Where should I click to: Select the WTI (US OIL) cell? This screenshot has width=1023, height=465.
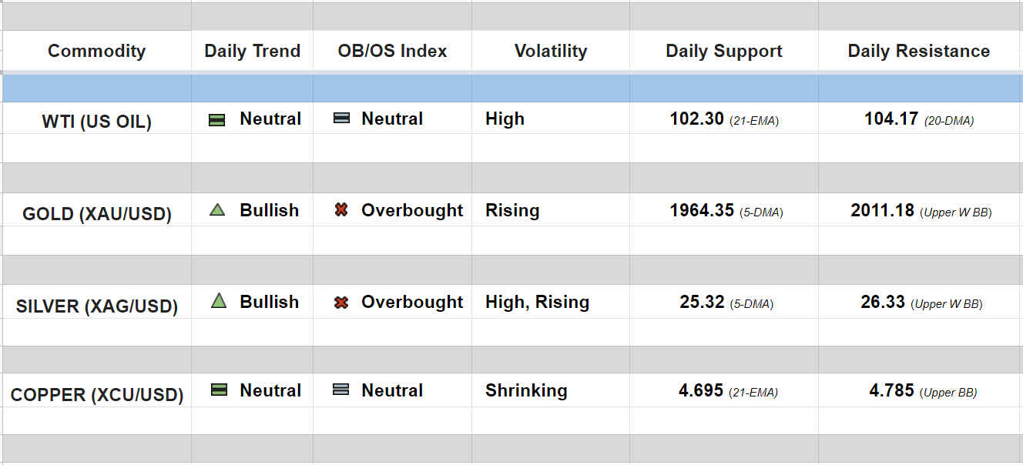[96, 122]
